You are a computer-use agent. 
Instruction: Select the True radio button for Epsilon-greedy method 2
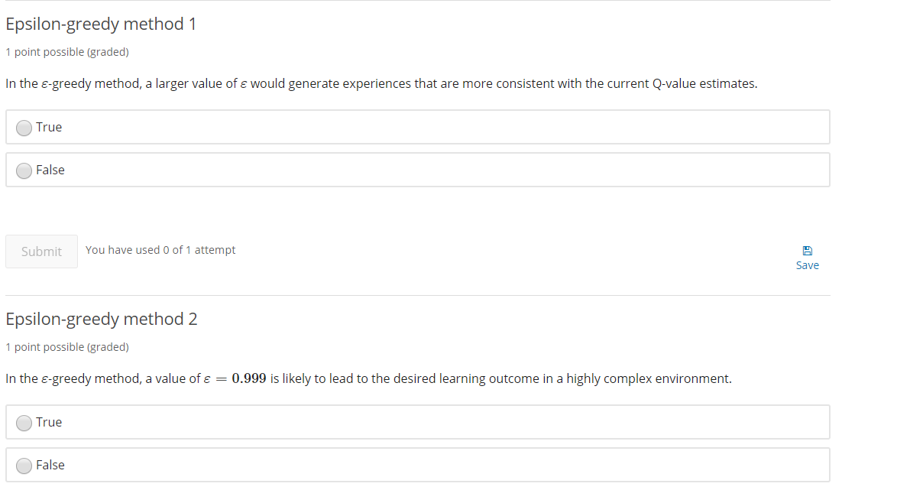24,423
